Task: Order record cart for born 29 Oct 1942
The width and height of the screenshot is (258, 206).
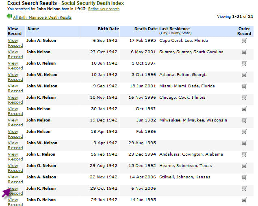Action: click(x=244, y=188)
